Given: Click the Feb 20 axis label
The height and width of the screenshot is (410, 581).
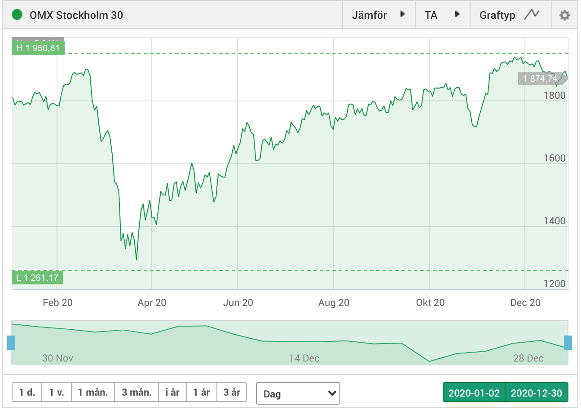Looking at the screenshot, I should [x=57, y=303].
